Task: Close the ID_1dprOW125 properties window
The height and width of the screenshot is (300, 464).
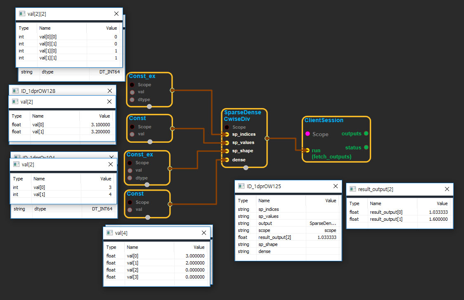Action: pyautogui.click(x=335, y=186)
